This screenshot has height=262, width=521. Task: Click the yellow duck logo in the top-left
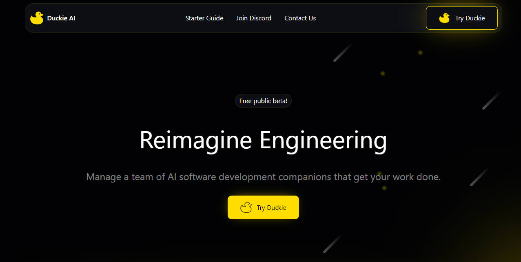[37, 18]
